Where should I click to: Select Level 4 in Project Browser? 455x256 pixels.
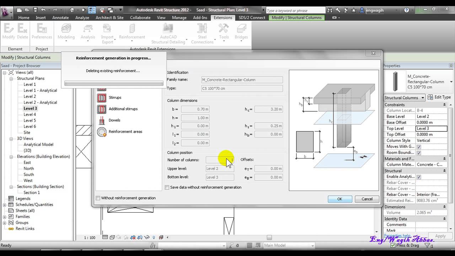pyautogui.click(x=30, y=114)
